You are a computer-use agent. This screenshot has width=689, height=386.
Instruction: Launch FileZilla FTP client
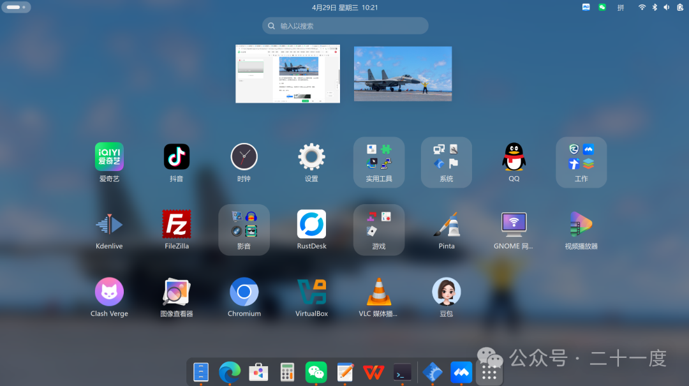177,224
